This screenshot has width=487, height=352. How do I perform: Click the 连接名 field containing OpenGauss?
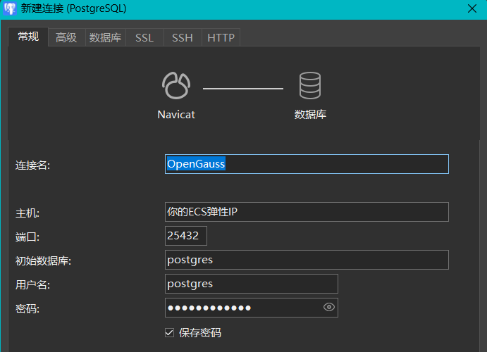(307, 164)
